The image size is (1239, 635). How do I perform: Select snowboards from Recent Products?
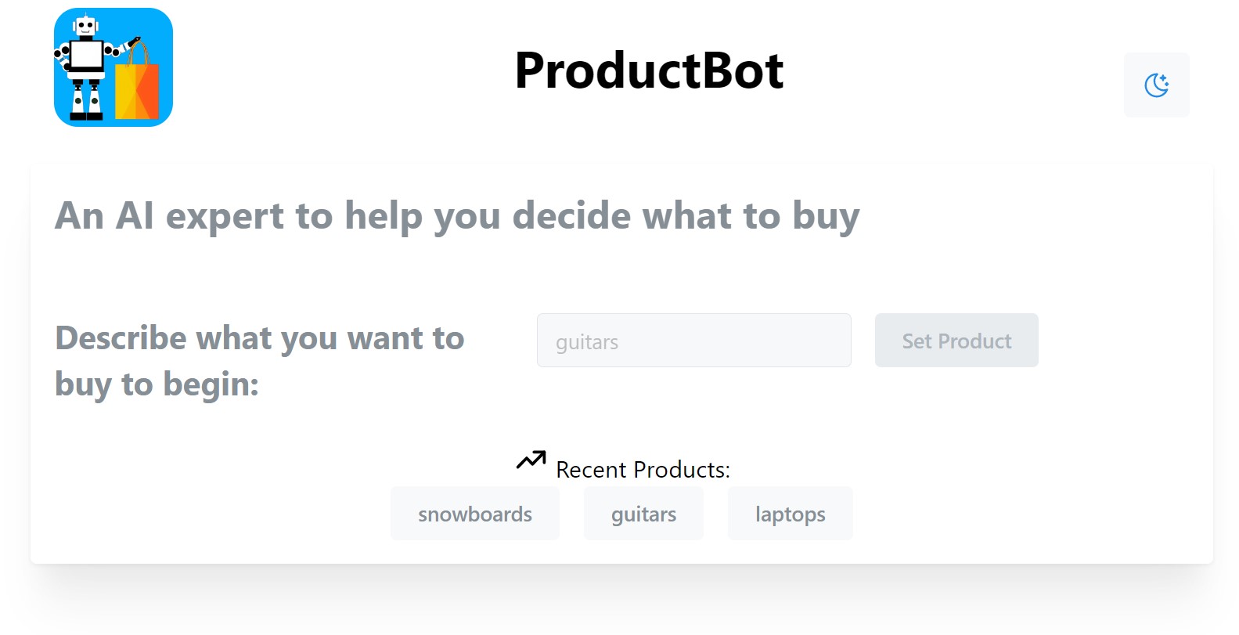(474, 514)
